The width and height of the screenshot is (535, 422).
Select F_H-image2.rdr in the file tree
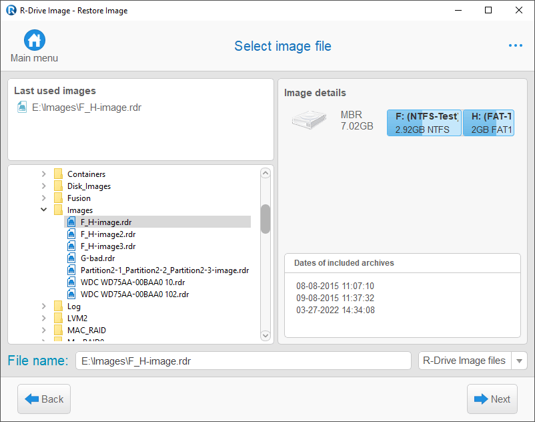coord(108,234)
